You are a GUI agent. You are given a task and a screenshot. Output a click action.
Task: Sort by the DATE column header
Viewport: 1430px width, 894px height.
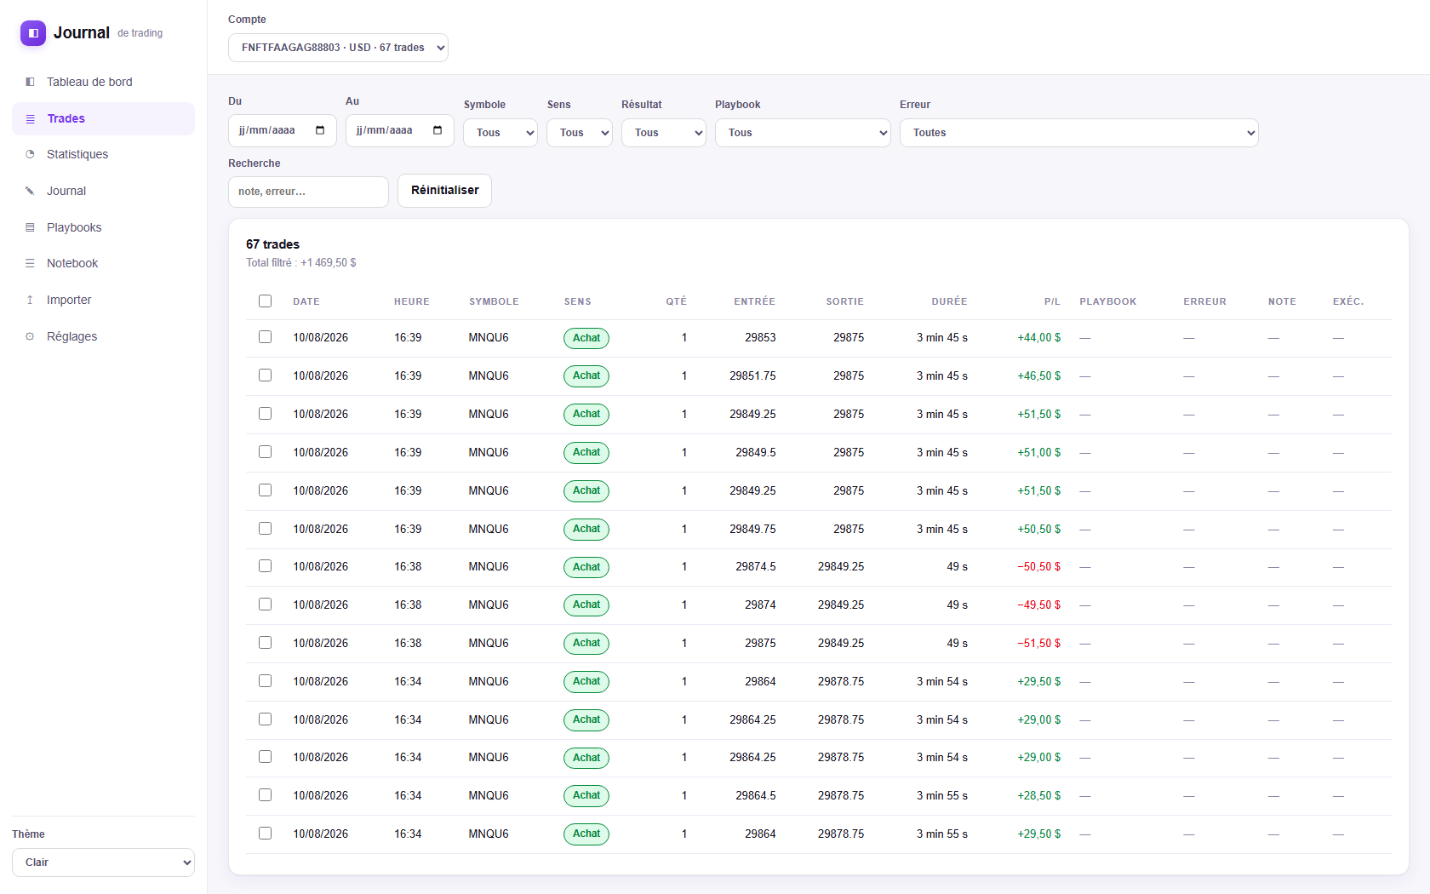click(306, 301)
